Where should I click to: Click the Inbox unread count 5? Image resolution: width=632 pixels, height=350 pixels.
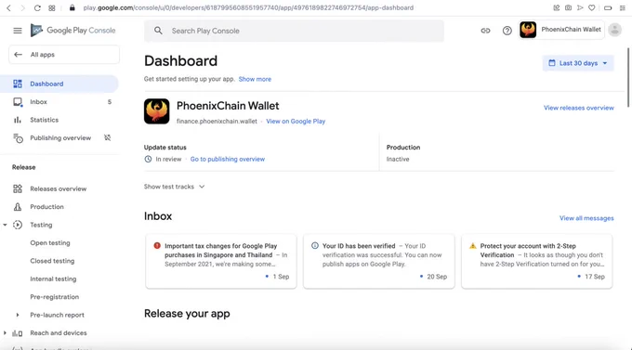click(x=110, y=102)
